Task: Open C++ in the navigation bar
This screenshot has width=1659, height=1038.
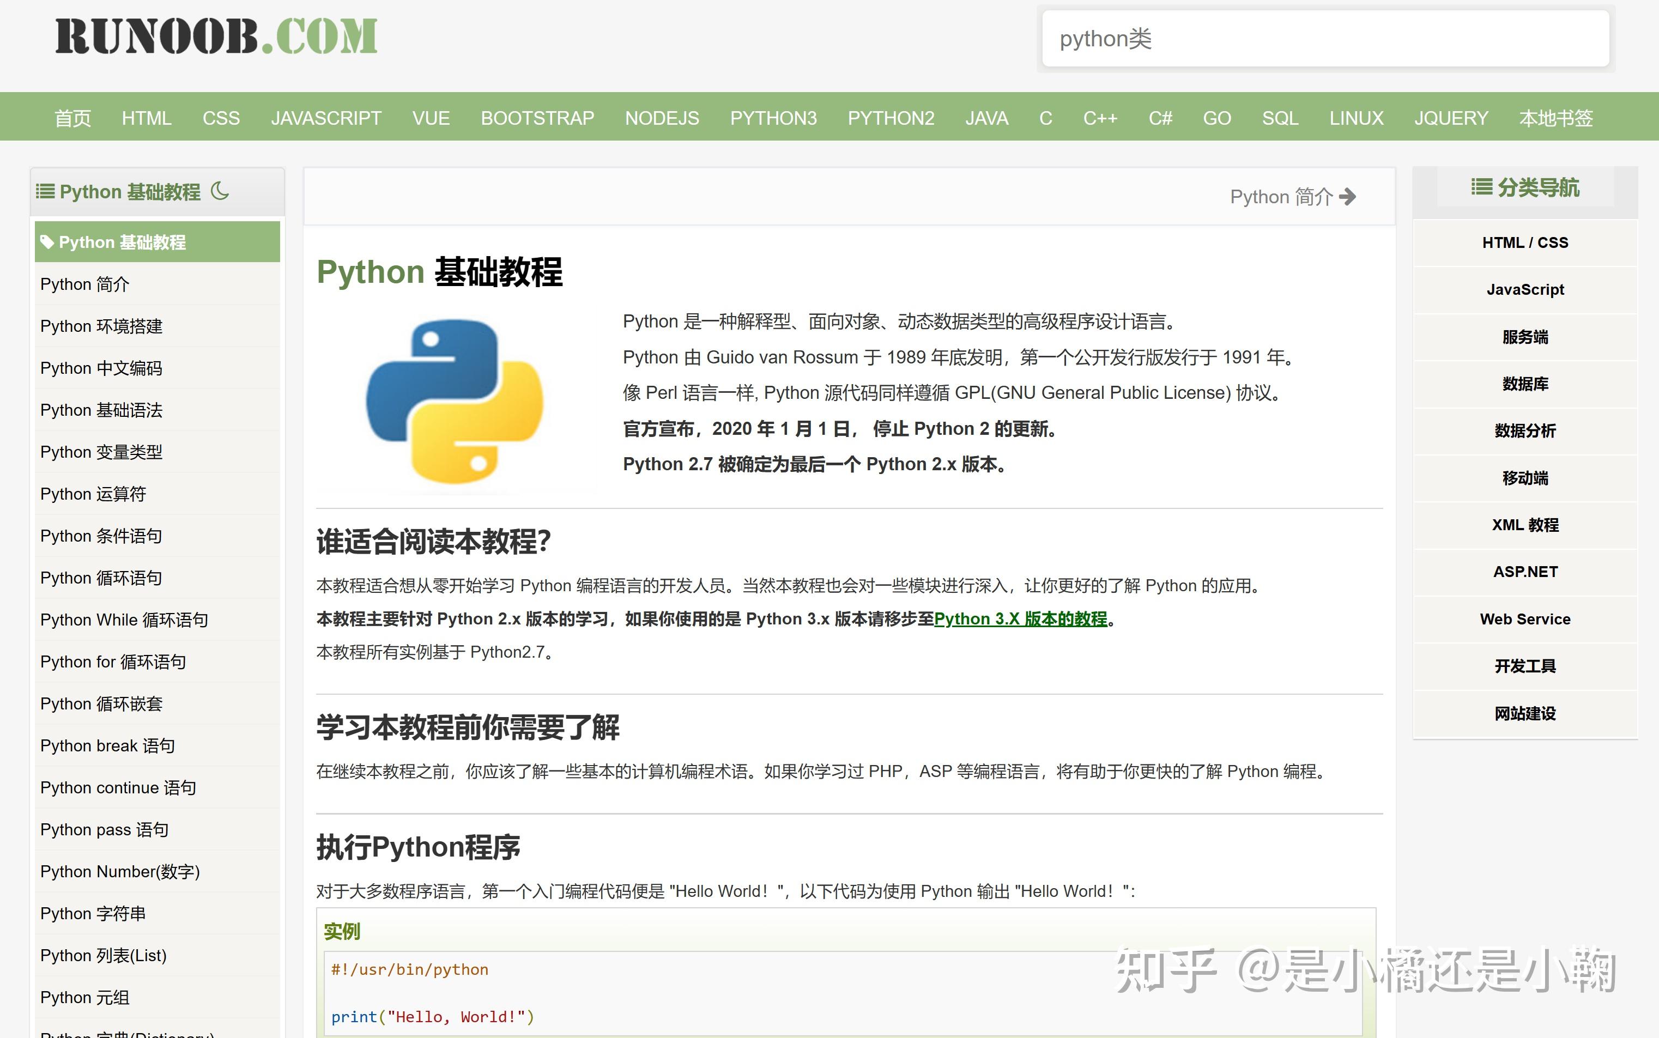Action: (1101, 118)
